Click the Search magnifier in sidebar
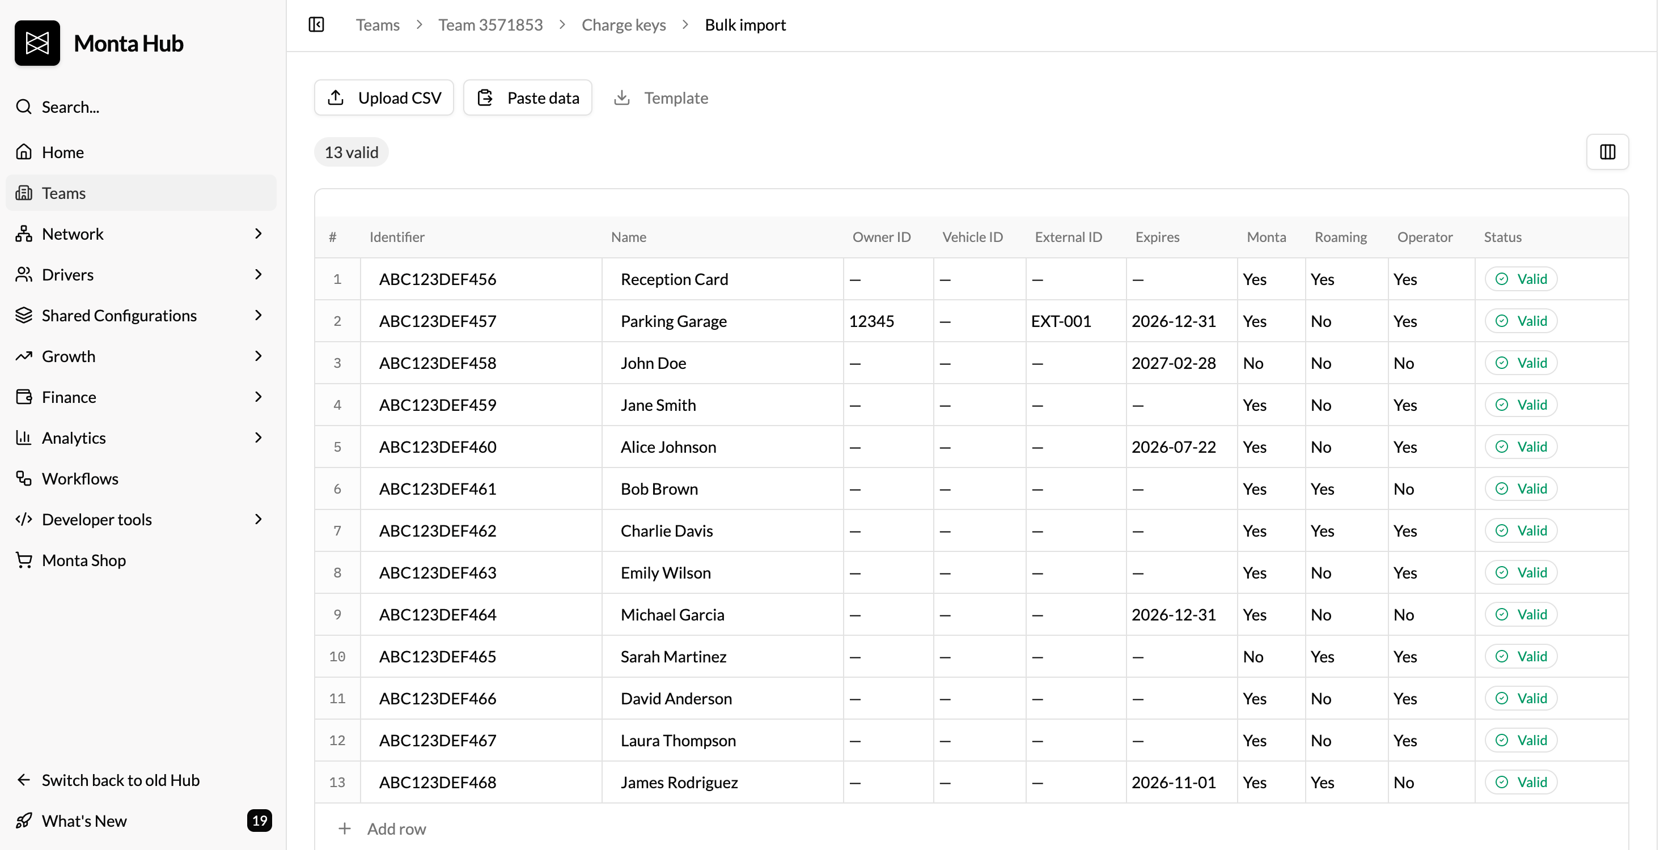 point(24,107)
